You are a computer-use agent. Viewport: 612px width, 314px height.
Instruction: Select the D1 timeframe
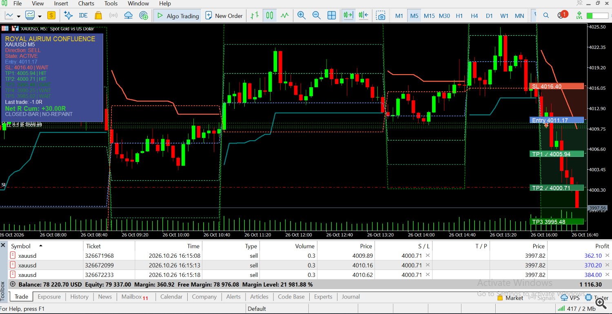point(489,16)
